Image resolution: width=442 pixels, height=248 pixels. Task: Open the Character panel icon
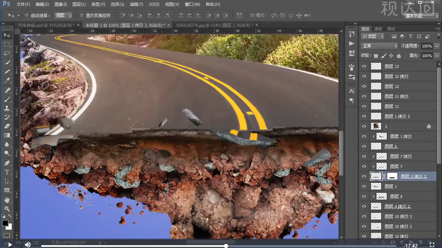point(352,91)
